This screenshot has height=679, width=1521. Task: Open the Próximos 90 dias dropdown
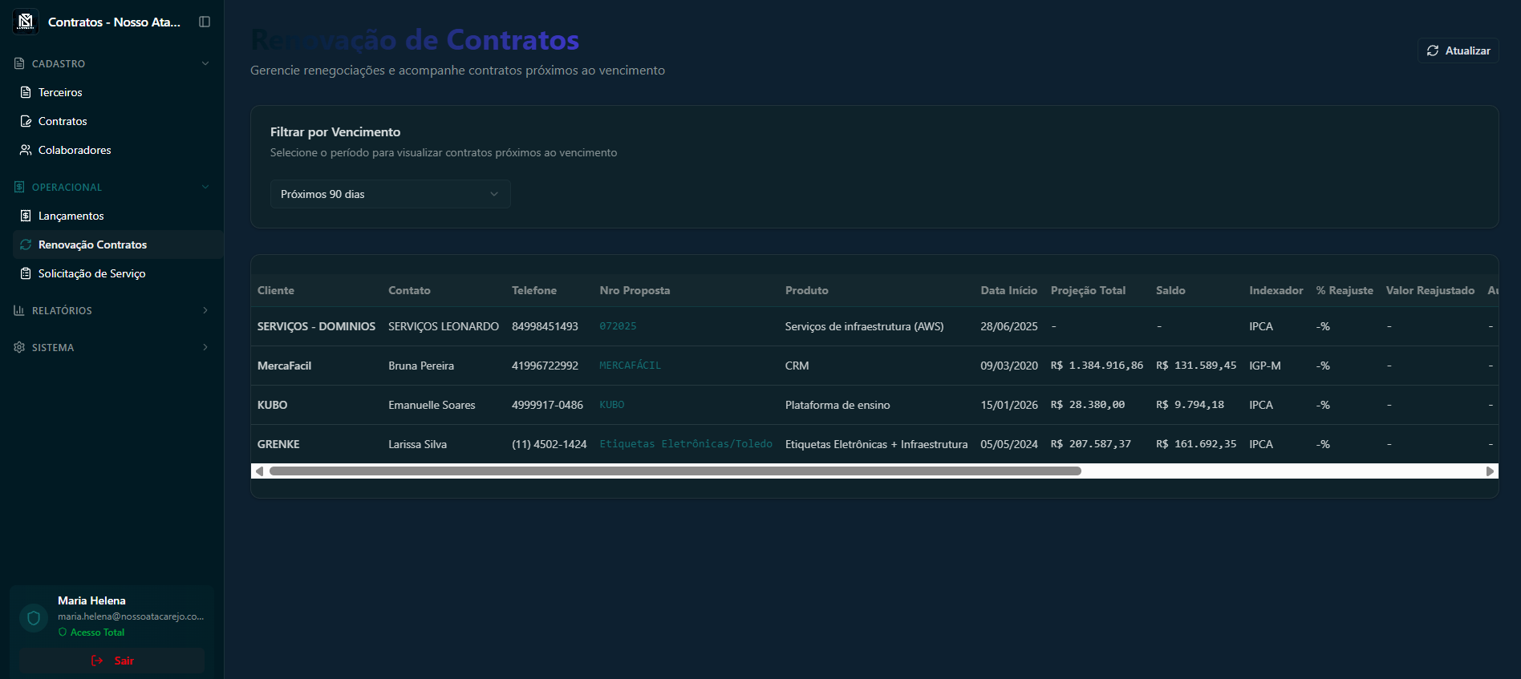pyautogui.click(x=390, y=194)
